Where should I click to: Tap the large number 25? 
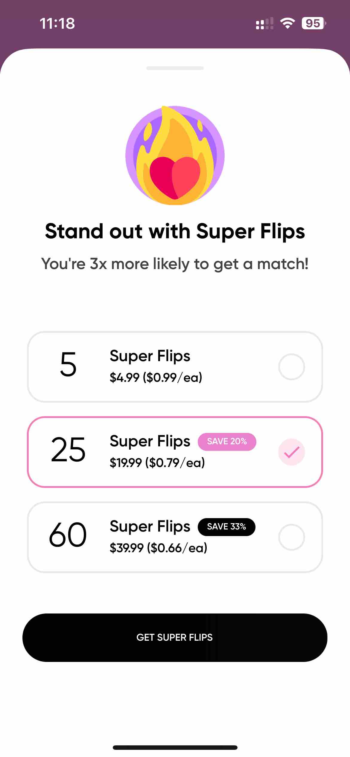(68, 449)
